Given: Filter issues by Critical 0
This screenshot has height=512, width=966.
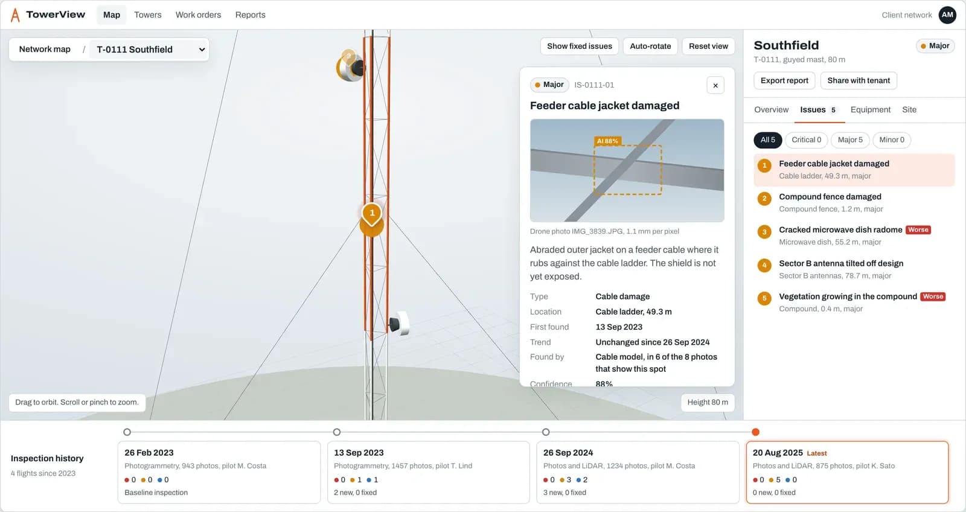Looking at the screenshot, I should point(807,140).
